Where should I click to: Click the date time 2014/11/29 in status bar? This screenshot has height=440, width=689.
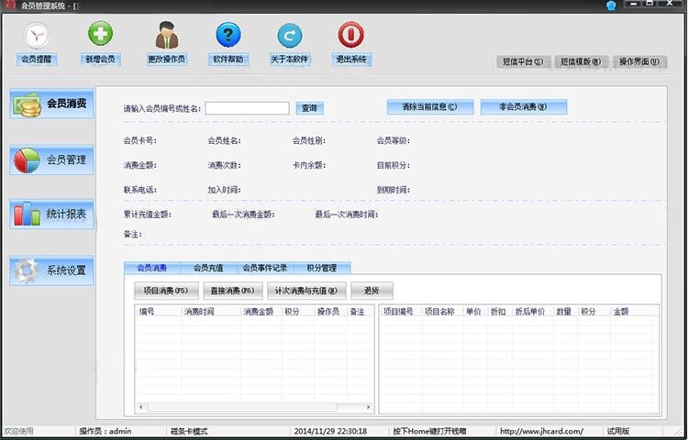tap(330, 431)
